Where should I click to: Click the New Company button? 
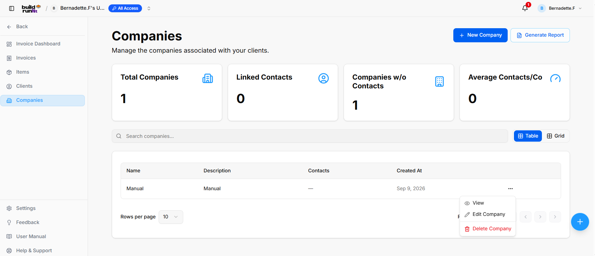pos(480,35)
